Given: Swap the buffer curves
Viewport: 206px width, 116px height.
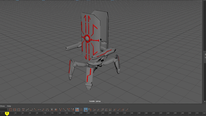Looking at the screenshot, I should [x=56, y=110].
